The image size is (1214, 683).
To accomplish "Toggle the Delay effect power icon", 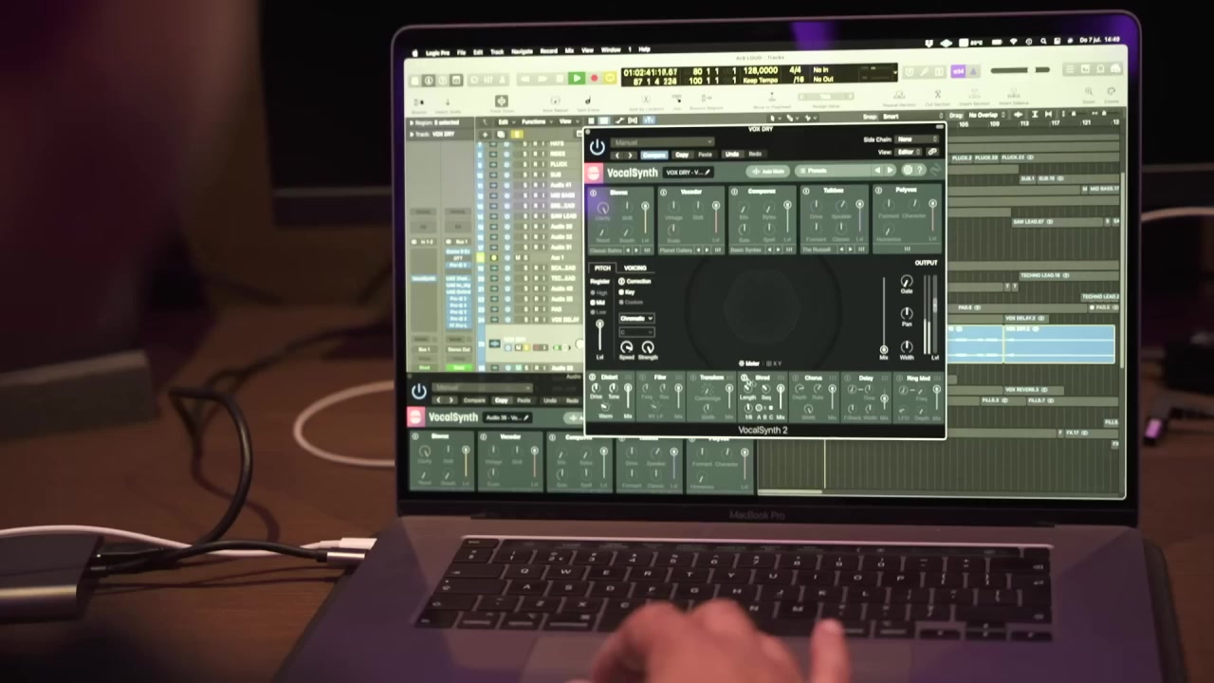I will pyautogui.click(x=847, y=378).
